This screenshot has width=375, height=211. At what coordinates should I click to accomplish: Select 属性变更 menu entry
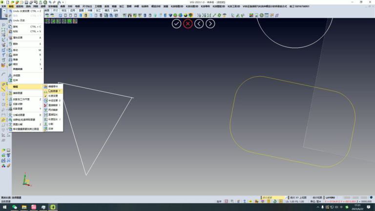25,38
